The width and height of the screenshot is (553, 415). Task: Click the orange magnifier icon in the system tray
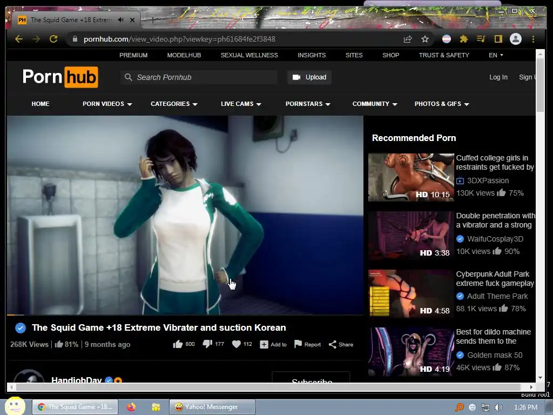(x=460, y=407)
